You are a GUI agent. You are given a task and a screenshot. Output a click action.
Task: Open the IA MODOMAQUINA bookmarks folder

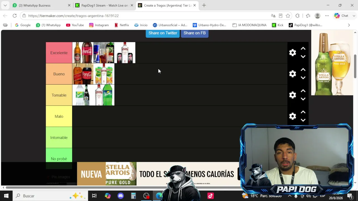click(249, 25)
